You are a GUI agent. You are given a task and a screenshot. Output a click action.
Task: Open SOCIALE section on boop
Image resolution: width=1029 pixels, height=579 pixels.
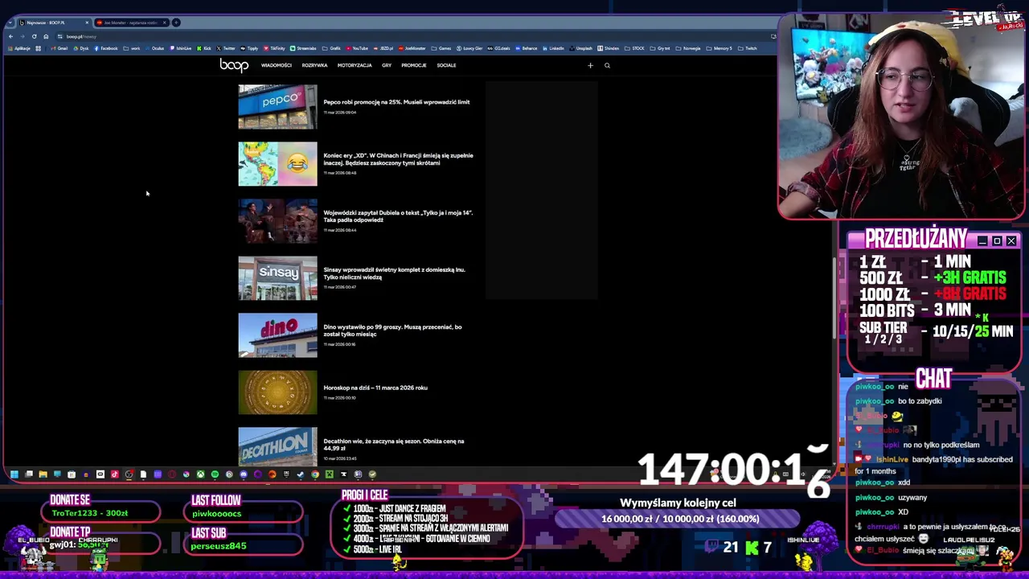pos(446,66)
